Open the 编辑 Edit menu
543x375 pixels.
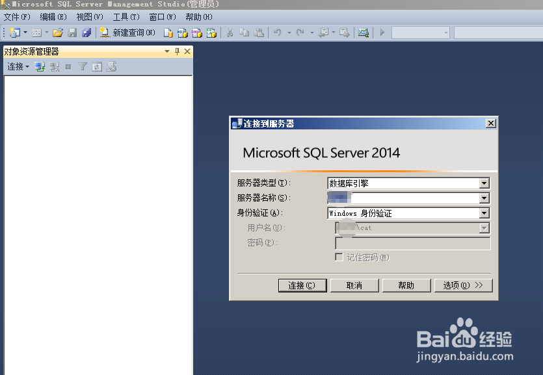tap(53, 17)
